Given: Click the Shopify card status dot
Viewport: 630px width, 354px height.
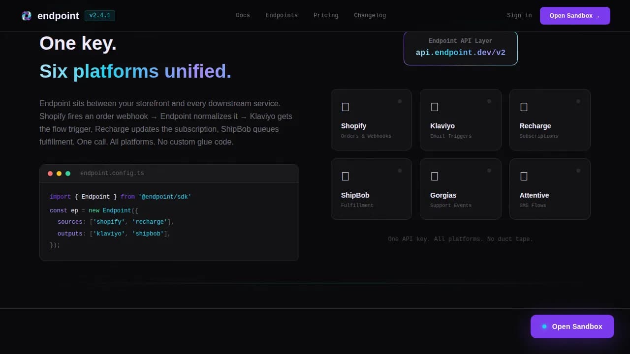Looking at the screenshot, I should tap(400, 101).
